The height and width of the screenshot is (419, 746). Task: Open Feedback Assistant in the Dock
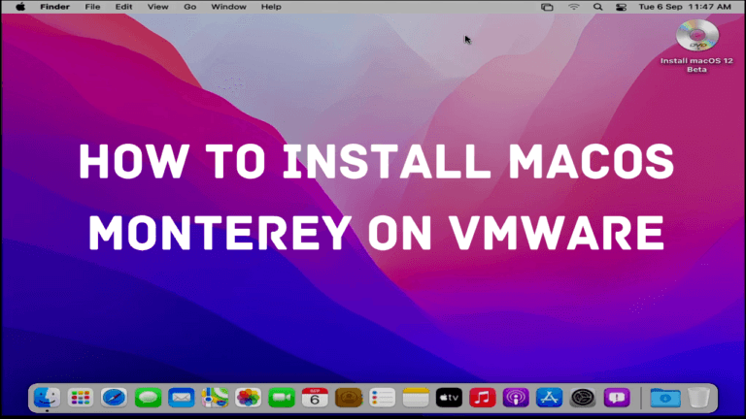617,398
